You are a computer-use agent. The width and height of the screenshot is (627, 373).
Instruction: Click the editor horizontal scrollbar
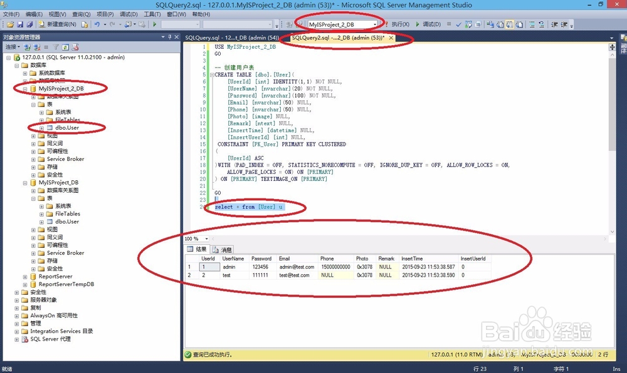click(408, 238)
